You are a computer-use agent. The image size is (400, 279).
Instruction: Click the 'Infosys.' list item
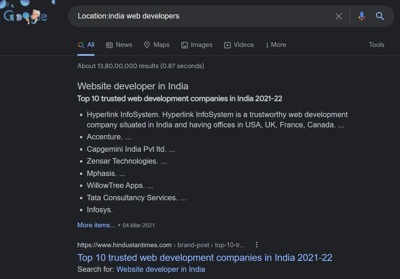click(99, 210)
